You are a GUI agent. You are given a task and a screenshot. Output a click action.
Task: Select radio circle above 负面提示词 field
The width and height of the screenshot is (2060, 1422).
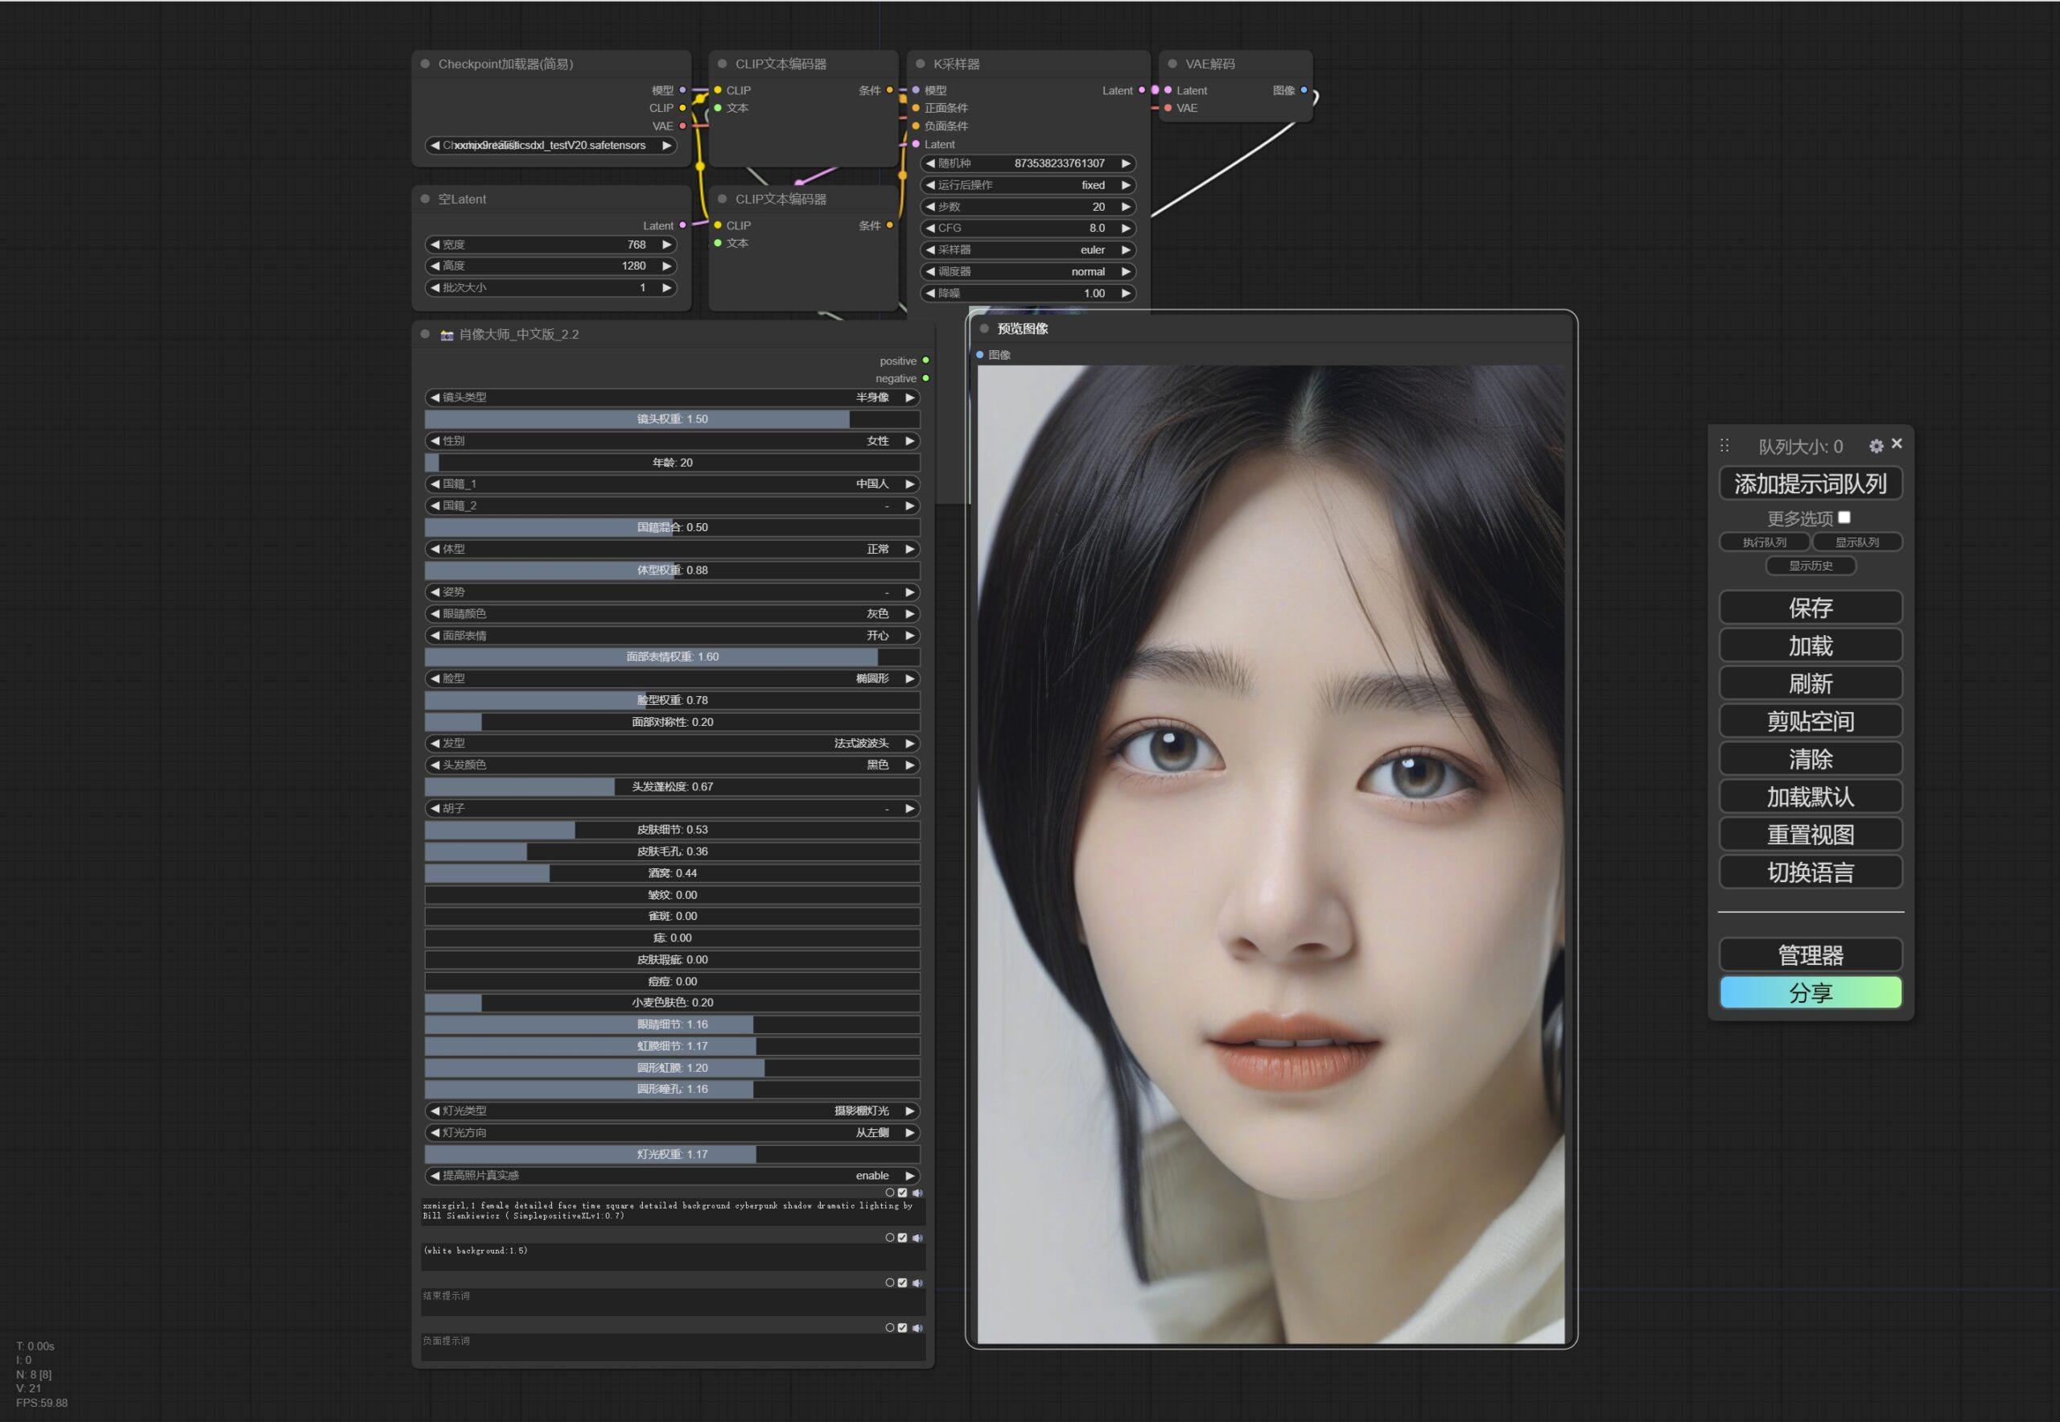point(889,1328)
